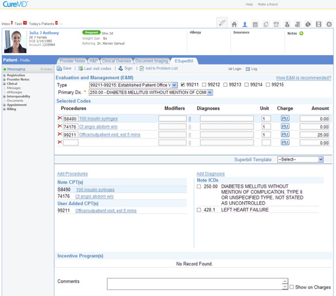Image resolution: width=336 pixels, height=296 pixels.
Task: Open the calculator payments icon
Action: [298, 25]
